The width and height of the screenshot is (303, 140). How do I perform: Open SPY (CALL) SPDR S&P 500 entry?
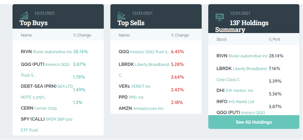click(x=47, y=125)
